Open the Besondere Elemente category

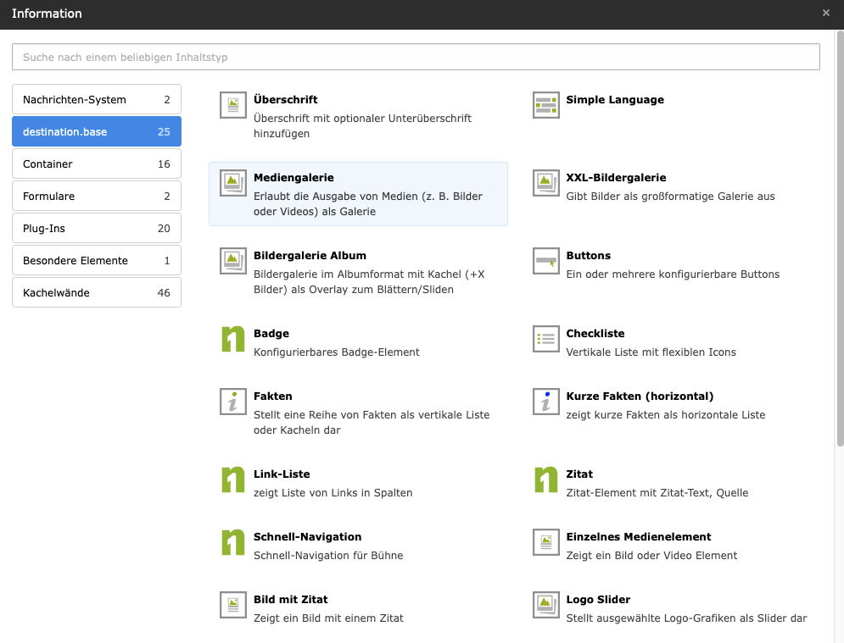click(x=97, y=261)
